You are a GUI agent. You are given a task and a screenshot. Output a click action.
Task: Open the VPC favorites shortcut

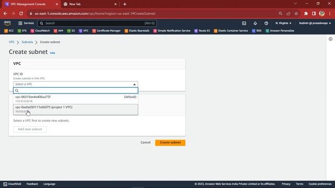pos(84,31)
